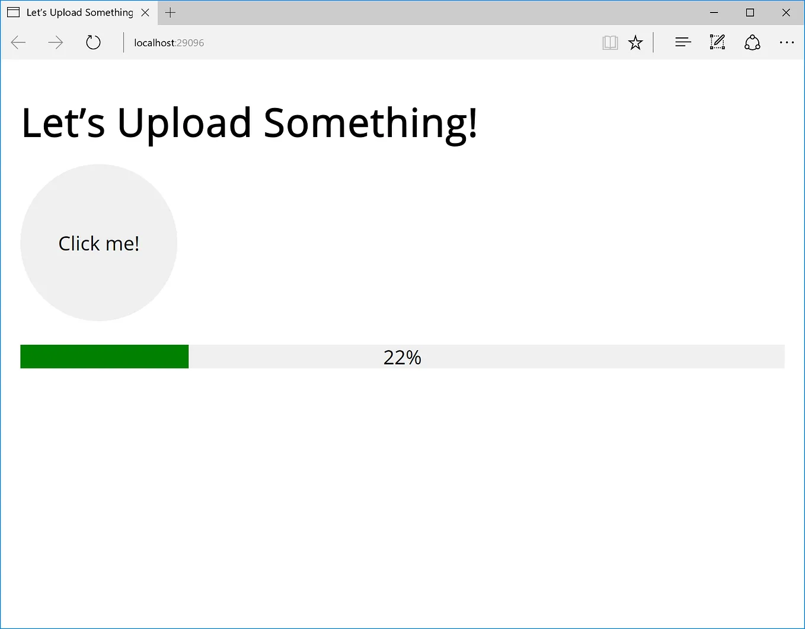This screenshot has height=629, width=805.
Task: Select the Let's Upload Something tab
Action: coord(79,12)
